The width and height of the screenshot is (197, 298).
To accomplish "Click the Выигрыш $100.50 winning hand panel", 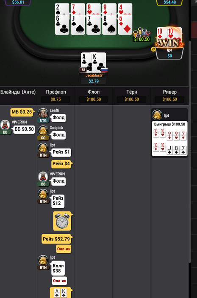I will [169, 139].
